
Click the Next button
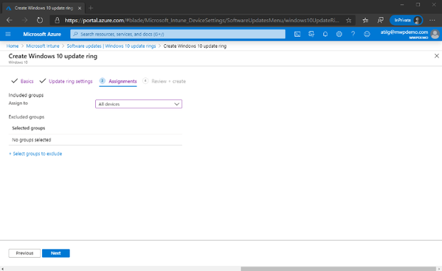tap(56, 253)
